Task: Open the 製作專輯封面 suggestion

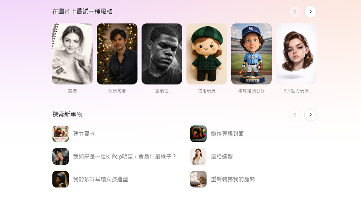Action: [227, 134]
